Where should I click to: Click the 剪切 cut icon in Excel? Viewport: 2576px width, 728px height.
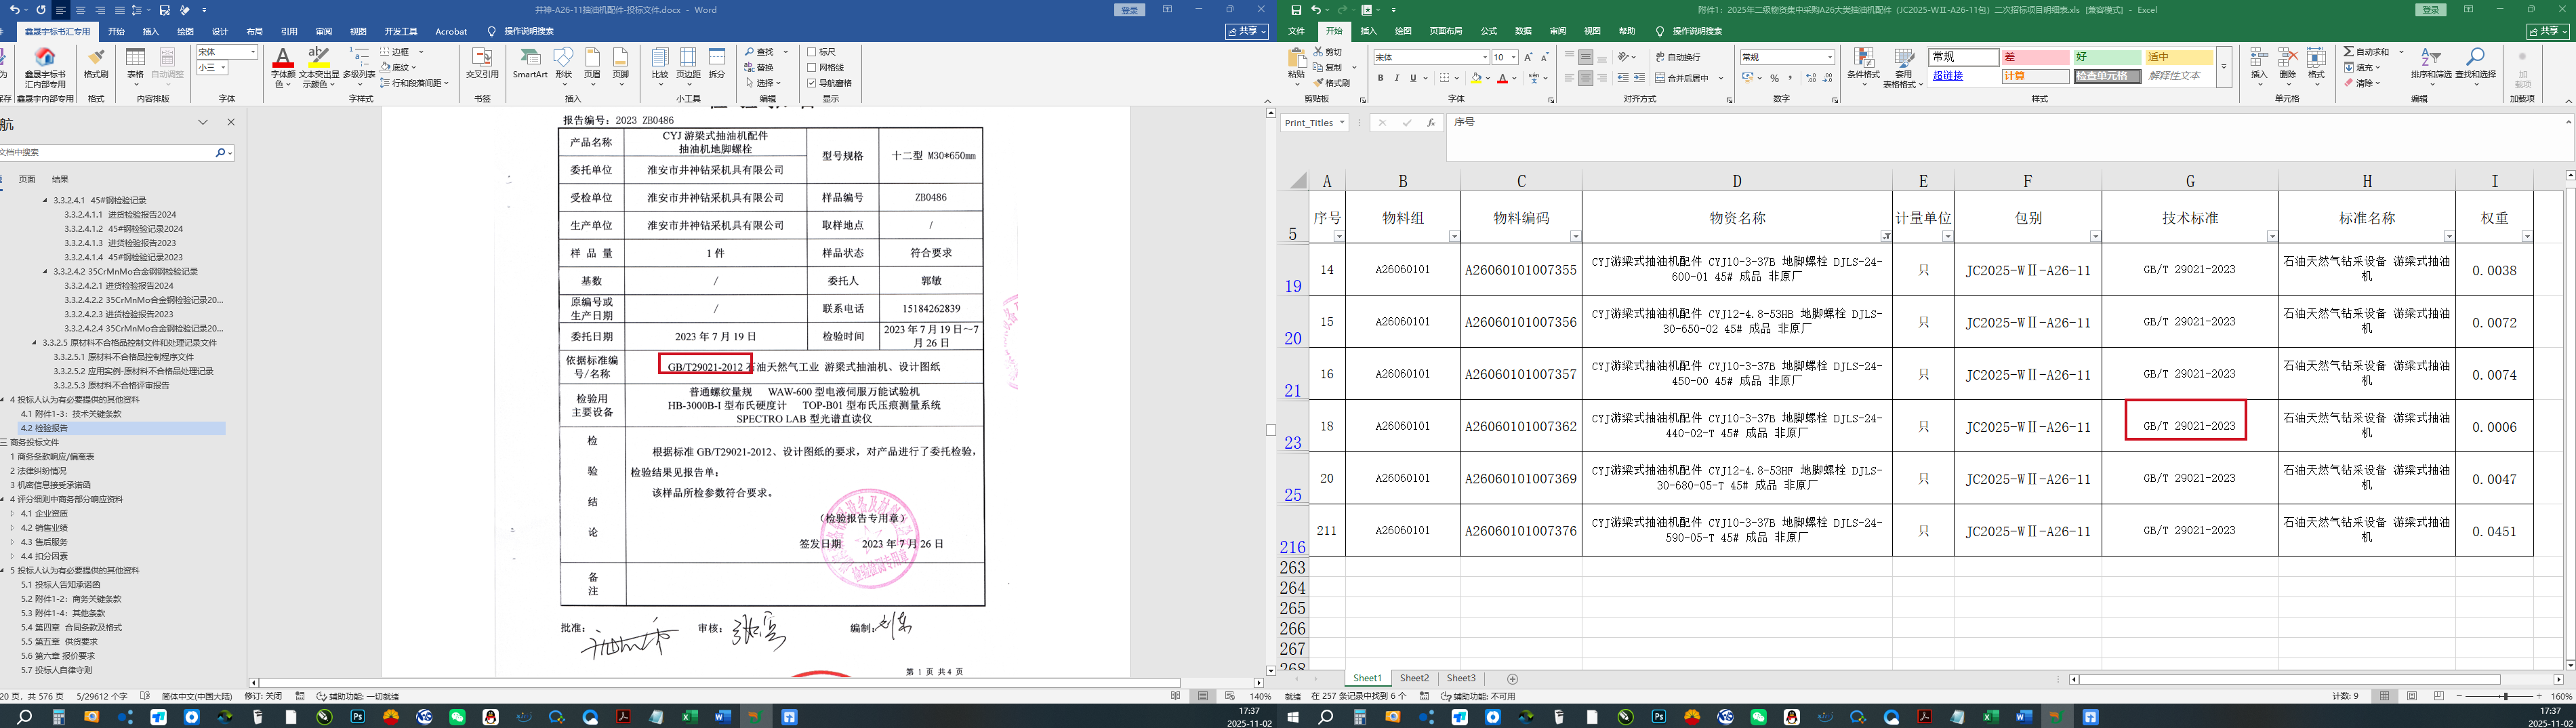(1318, 52)
